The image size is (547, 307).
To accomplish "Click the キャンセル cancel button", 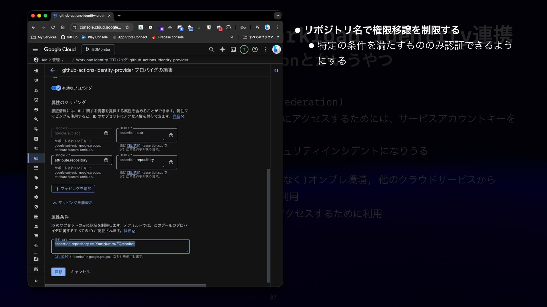I will (x=80, y=272).
